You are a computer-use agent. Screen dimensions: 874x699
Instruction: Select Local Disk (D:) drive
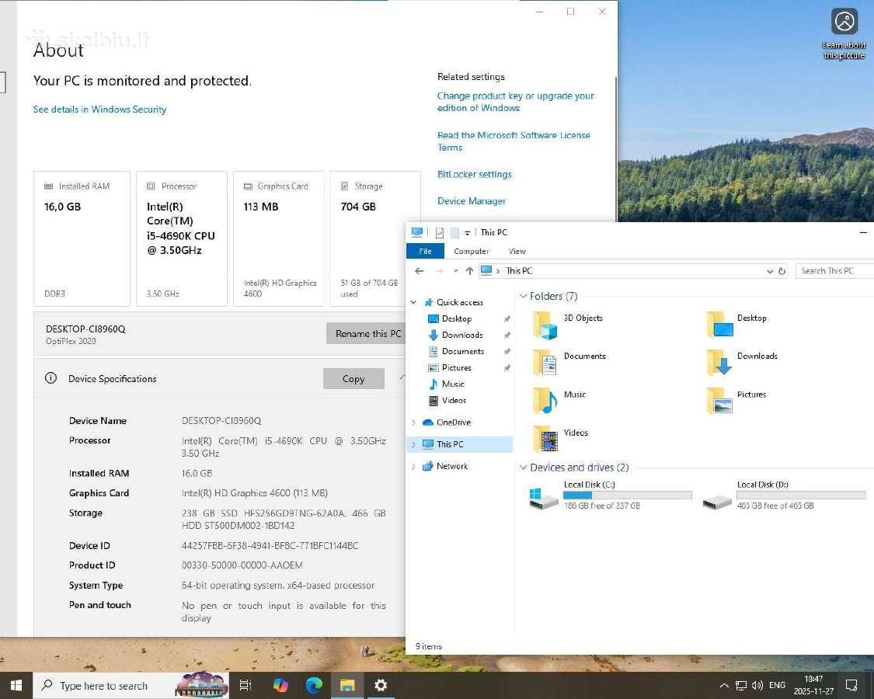(784, 496)
